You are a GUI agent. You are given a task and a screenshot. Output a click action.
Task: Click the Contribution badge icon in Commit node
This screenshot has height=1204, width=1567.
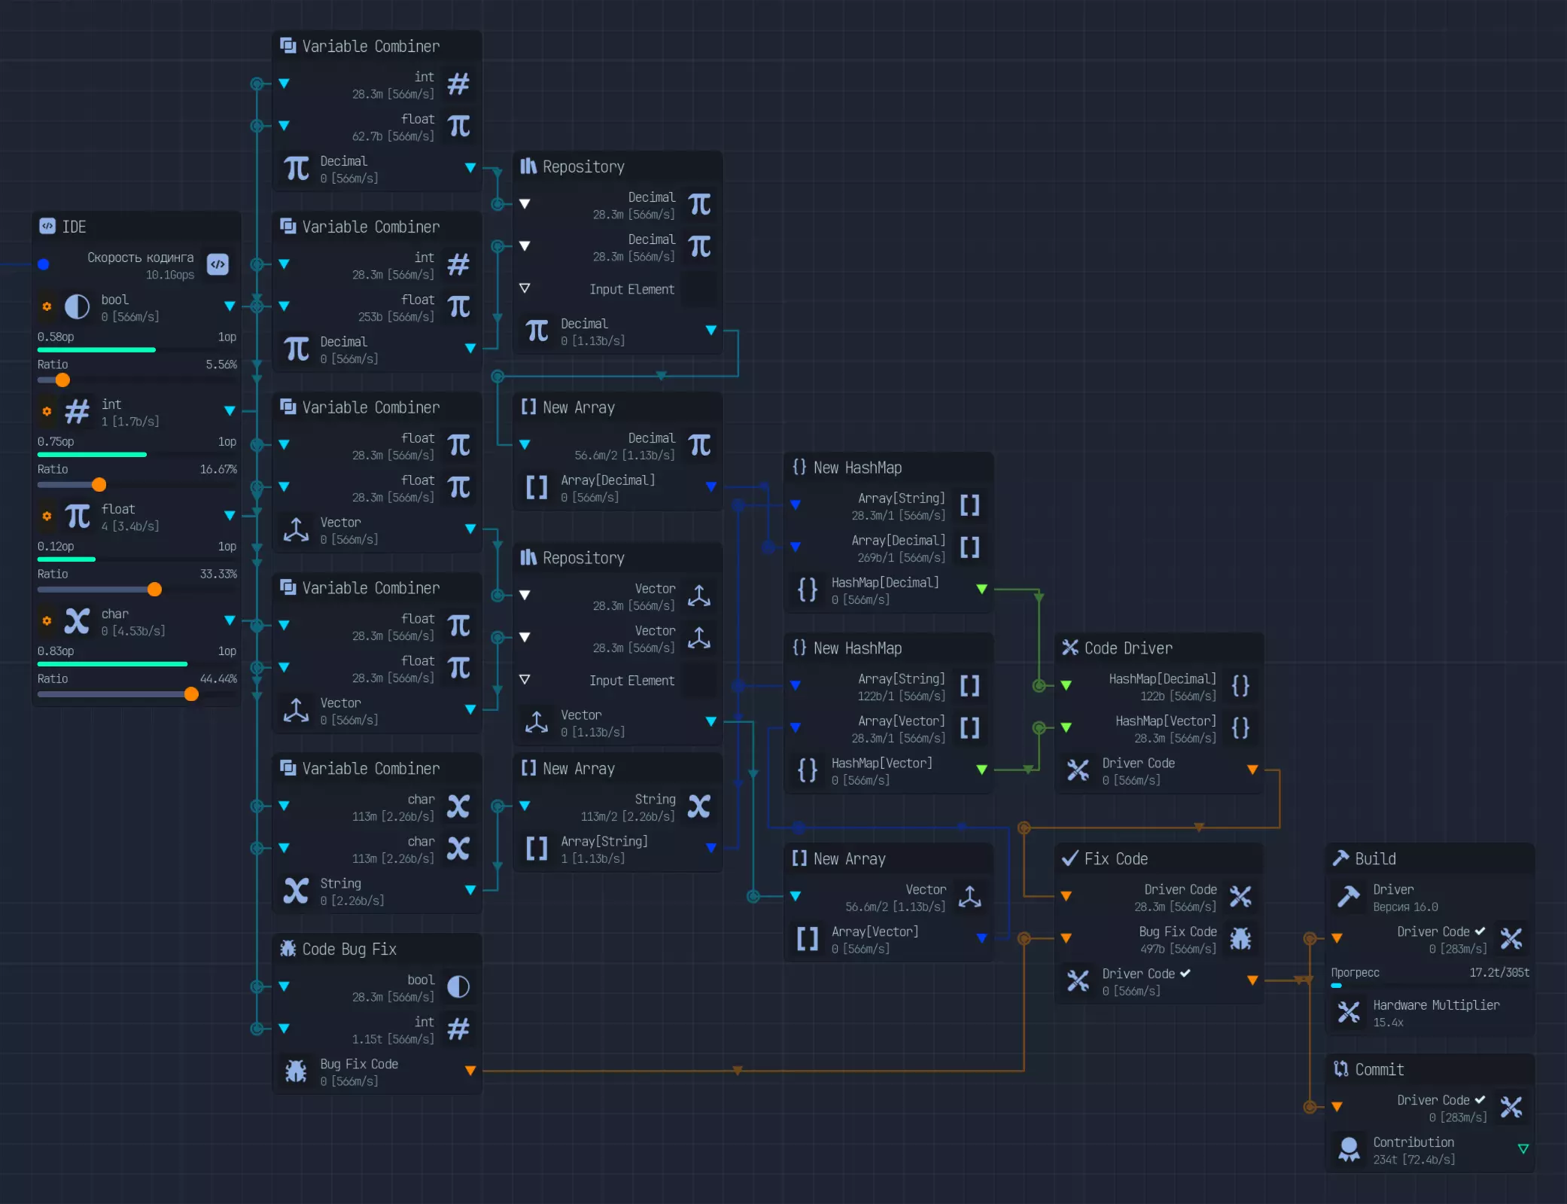[1348, 1149]
